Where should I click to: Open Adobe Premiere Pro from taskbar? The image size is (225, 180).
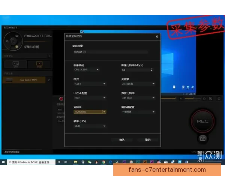(x=152, y=162)
